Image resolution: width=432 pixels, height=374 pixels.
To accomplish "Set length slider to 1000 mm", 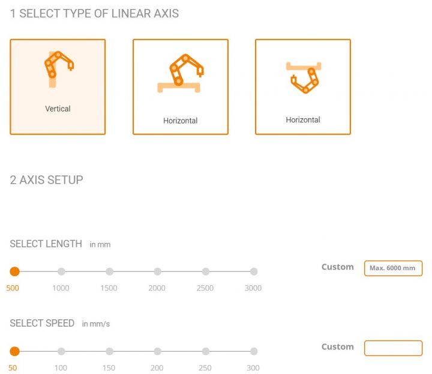I will (x=61, y=271).
